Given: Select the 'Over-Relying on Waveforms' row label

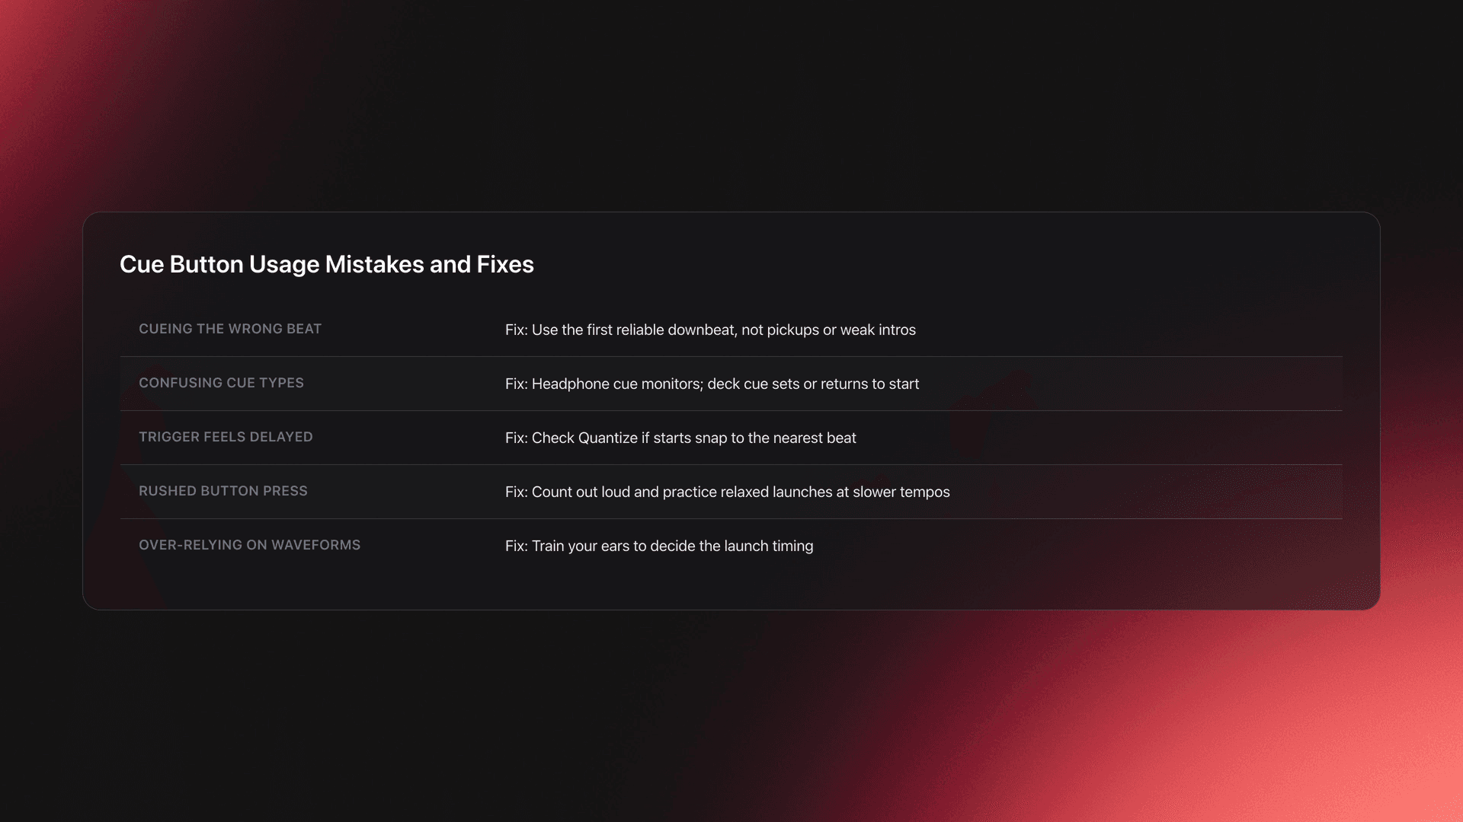Looking at the screenshot, I should [249, 545].
